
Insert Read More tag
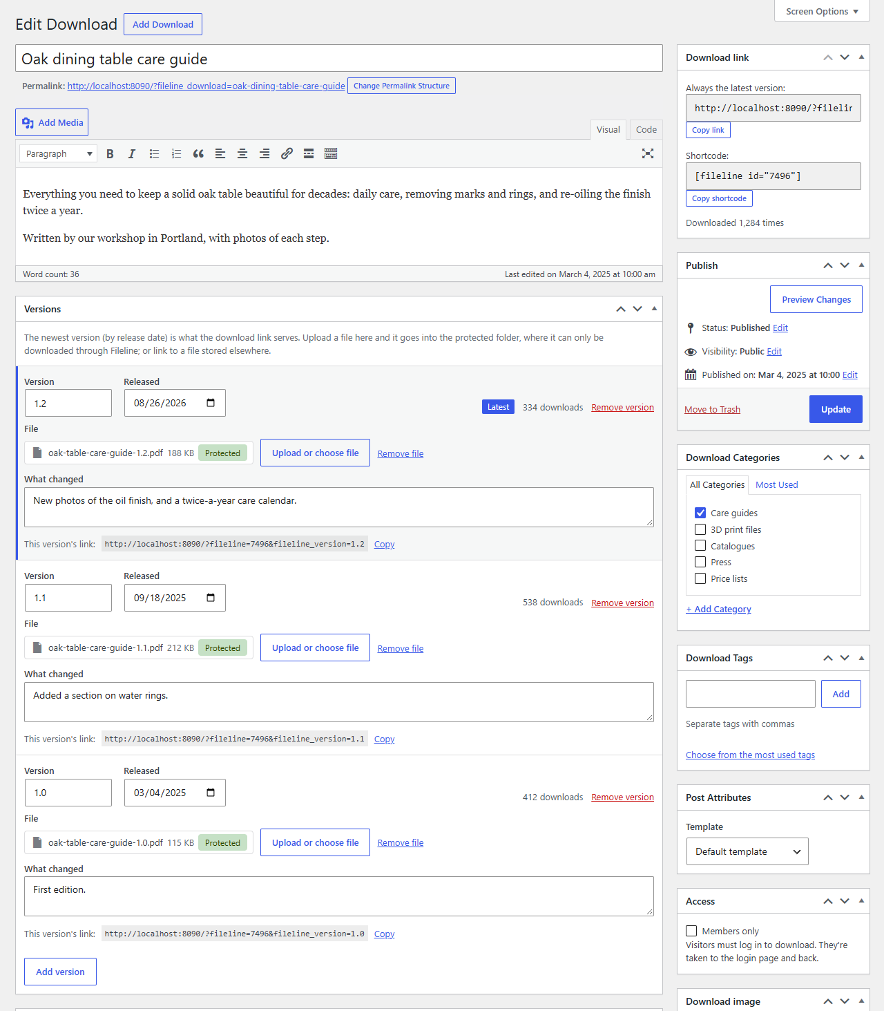(309, 153)
